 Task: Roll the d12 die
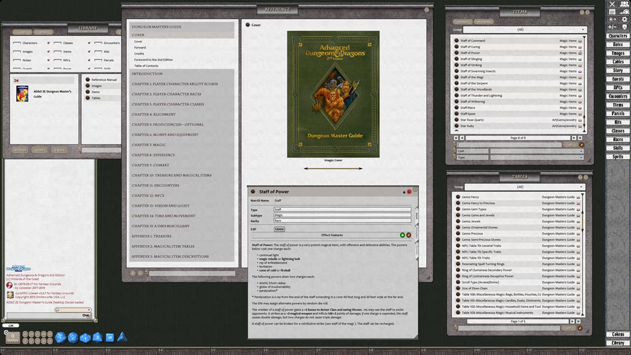[73, 337]
